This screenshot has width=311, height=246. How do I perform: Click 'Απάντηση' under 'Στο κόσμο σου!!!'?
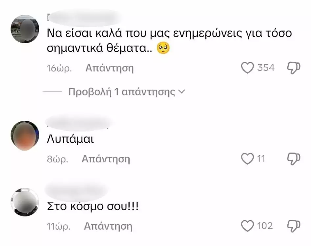[108, 226]
